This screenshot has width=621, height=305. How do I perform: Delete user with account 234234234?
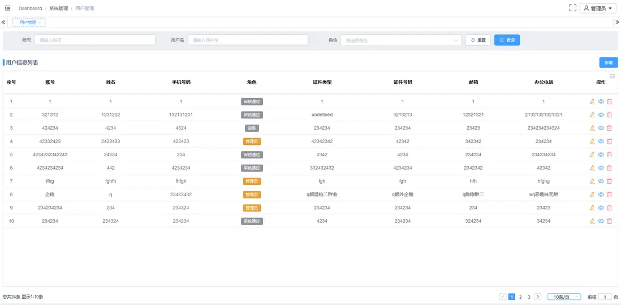pyautogui.click(x=609, y=207)
